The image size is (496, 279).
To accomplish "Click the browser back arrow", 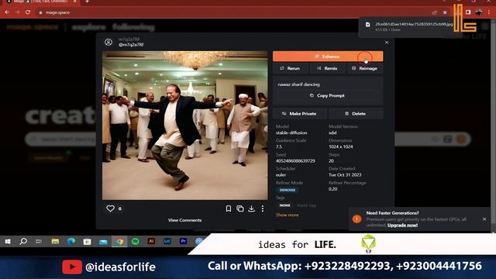I will [7, 12].
